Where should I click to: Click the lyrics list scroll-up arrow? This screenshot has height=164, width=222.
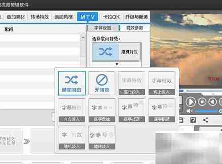(x=83, y=38)
